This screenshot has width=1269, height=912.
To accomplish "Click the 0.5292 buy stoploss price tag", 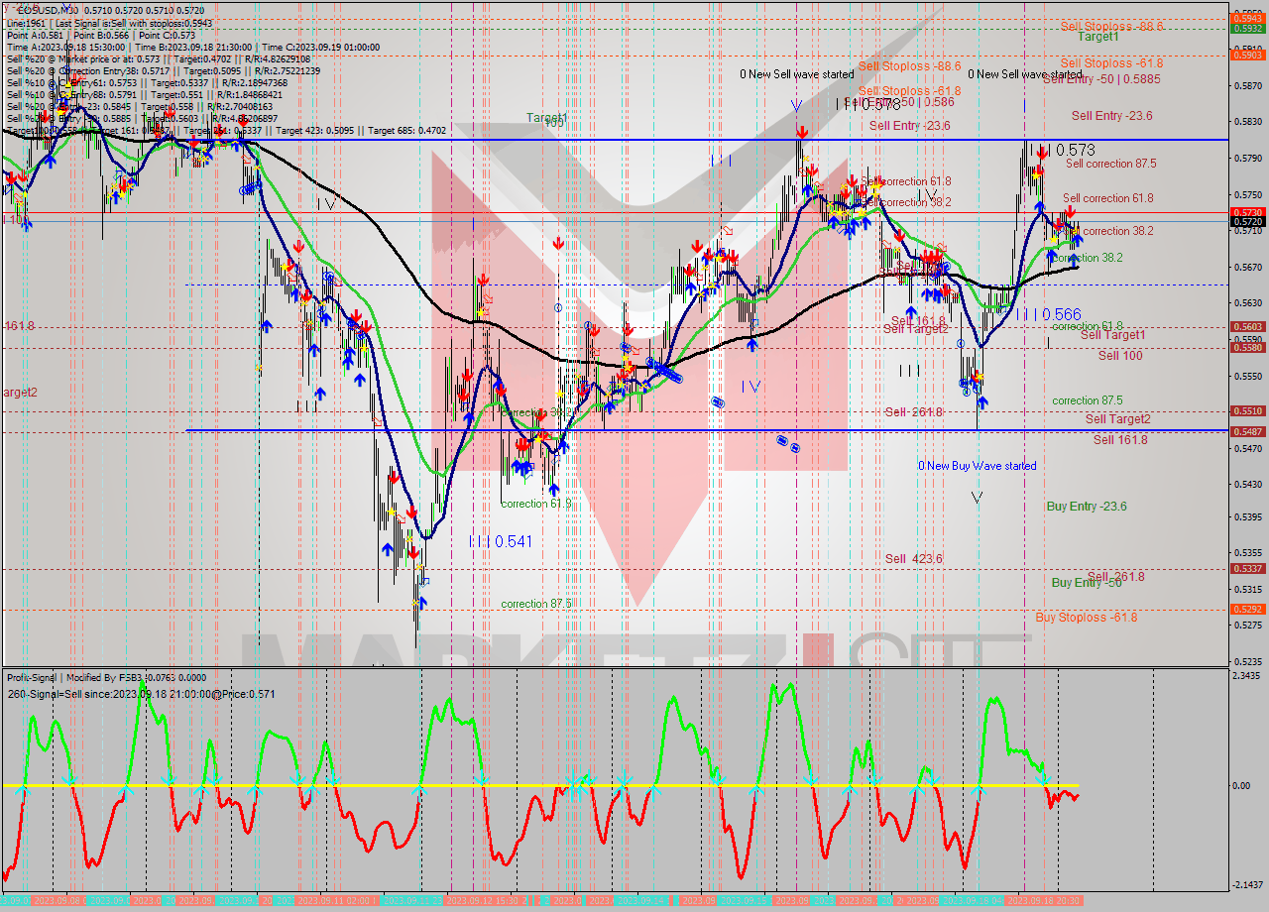I will click(1245, 609).
